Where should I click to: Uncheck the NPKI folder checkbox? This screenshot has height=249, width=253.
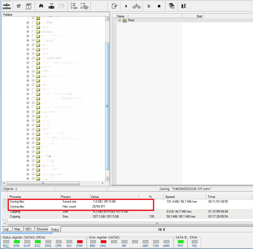[33, 85]
